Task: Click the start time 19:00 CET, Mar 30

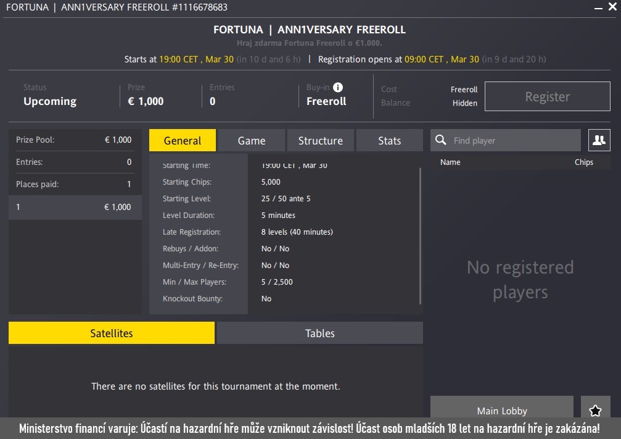Action: coord(197,59)
